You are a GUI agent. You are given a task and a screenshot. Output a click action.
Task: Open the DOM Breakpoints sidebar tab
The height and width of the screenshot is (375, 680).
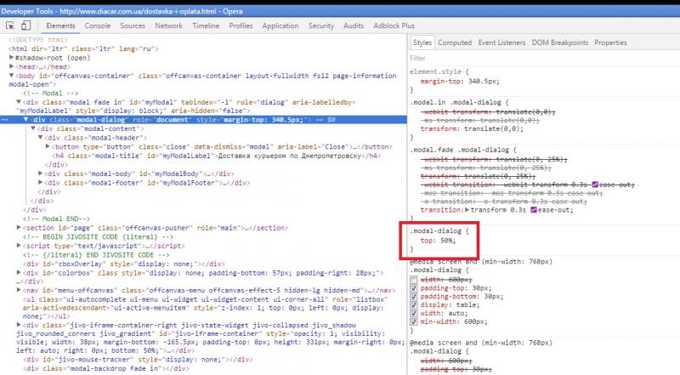(x=560, y=43)
